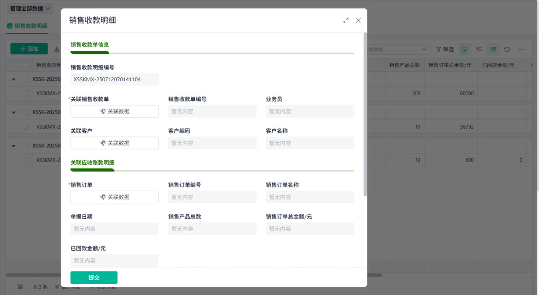Viewport: 539px width, 295px height.
Task: Open the sort icon with upward arrow
Action: pyautogui.click(x=479, y=49)
